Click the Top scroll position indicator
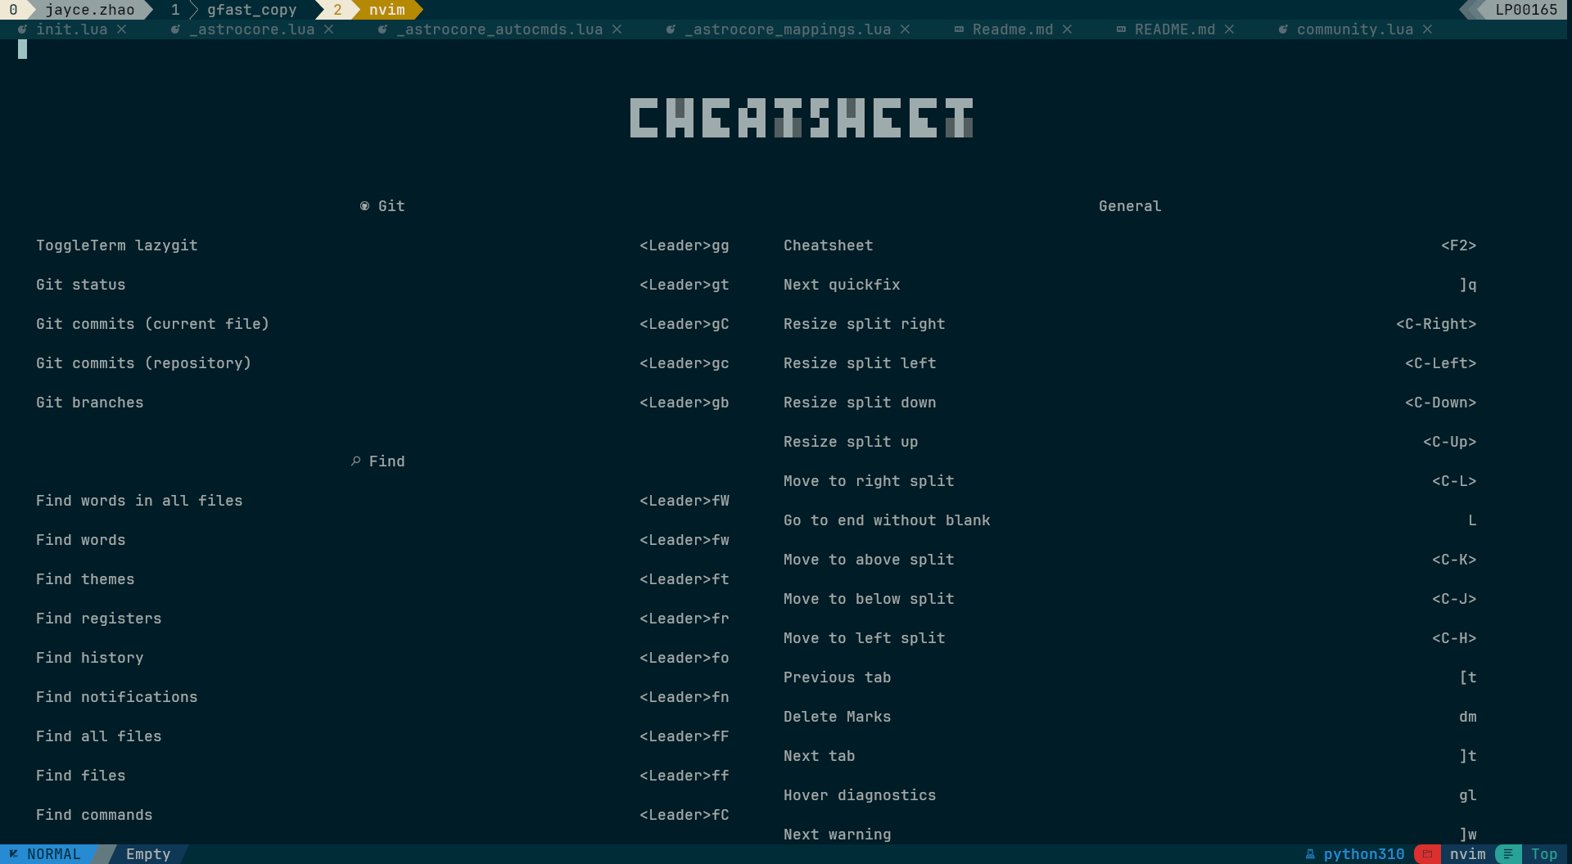Screen dimensions: 1572x864 tap(1544, 854)
